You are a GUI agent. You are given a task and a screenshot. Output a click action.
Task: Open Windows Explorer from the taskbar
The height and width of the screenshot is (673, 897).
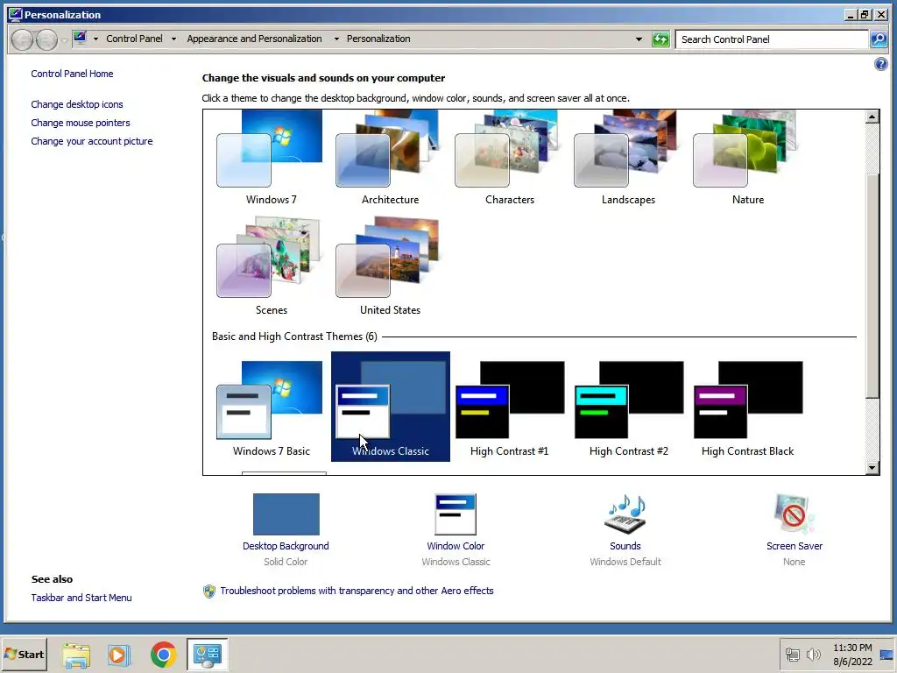coord(76,655)
